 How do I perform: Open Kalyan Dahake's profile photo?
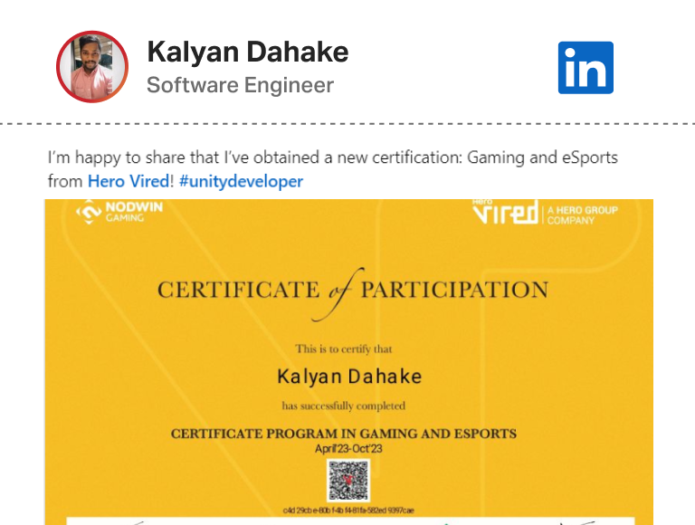click(x=92, y=67)
